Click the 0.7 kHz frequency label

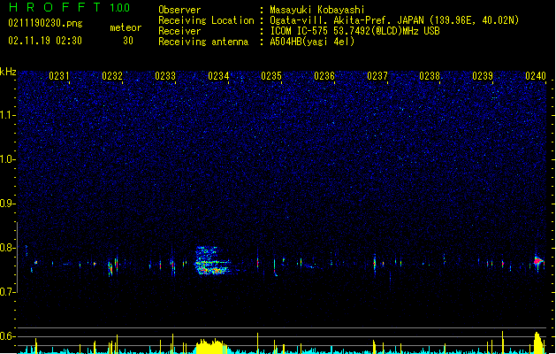point(7,292)
